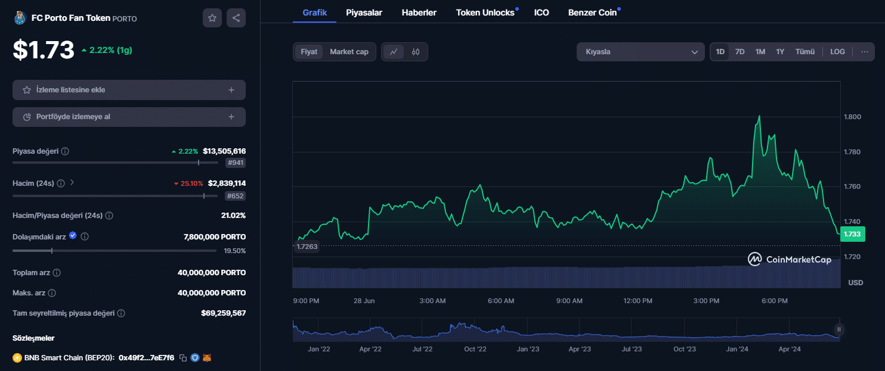Click the 0x49f2...7eE7f6 contract address
The width and height of the screenshot is (885, 371).
pyautogui.click(x=146, y=358)
